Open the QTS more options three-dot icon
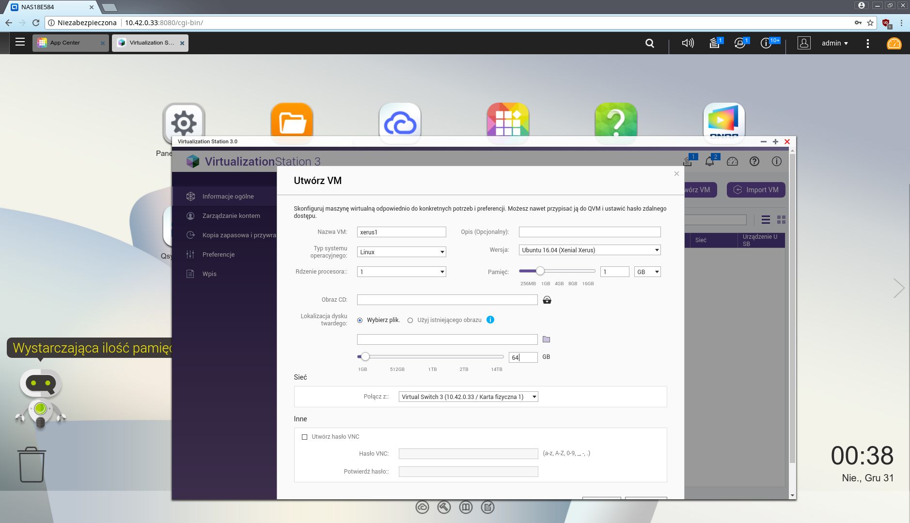The image size is (910, 523). click(x=867, y=43)
